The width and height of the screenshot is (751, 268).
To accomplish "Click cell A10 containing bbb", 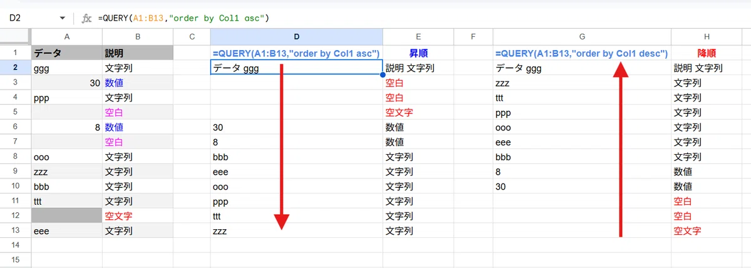I will (x=67, y=187).
